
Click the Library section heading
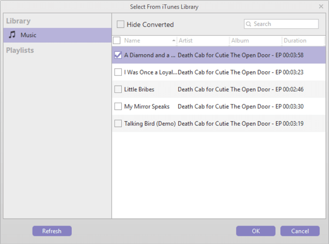click(x=18, y=21)
